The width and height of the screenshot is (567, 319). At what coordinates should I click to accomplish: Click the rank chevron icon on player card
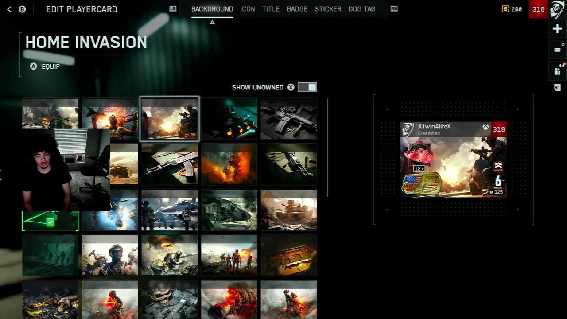click(x=498, y=167)
